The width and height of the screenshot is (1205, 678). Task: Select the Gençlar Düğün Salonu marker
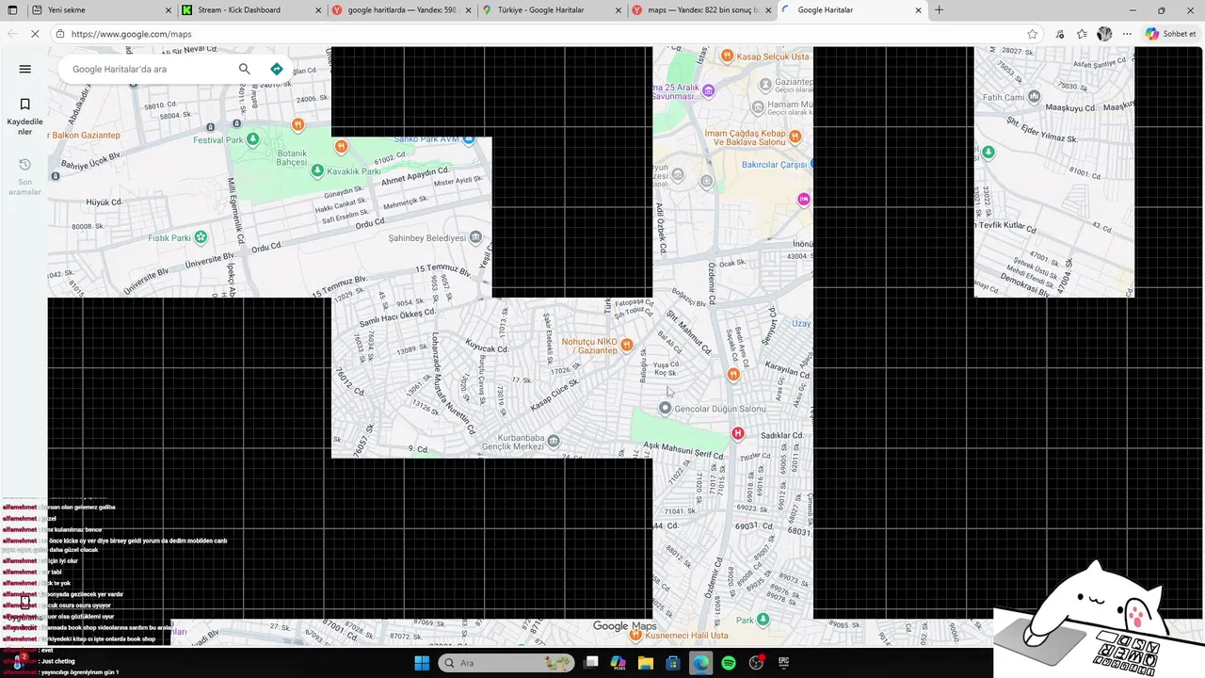666,408
